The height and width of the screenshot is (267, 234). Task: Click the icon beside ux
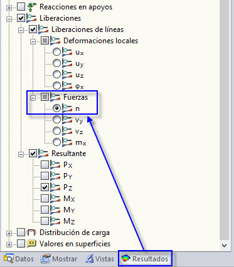[67, 52]
